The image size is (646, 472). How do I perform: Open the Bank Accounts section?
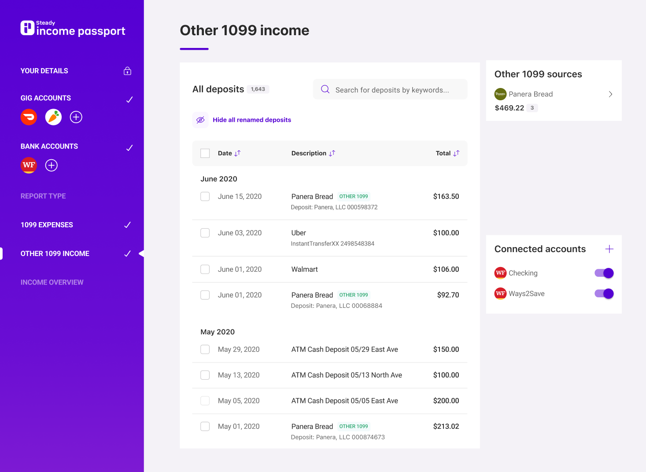tap(49, 146)
